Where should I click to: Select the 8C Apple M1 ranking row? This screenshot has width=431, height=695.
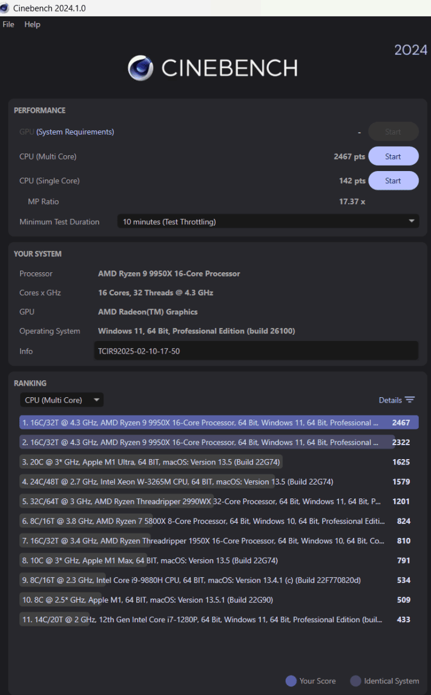(219, 600)
